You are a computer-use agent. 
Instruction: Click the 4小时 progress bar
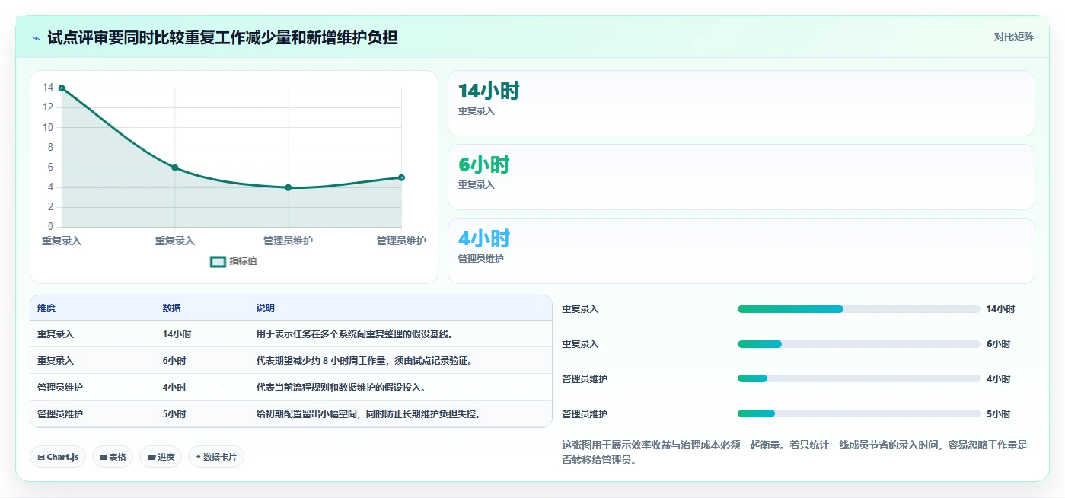[859, 379]
